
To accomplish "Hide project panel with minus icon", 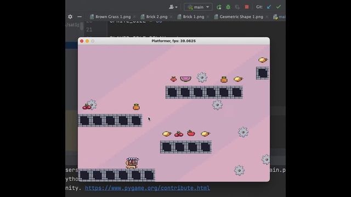I will click(80, 17).
